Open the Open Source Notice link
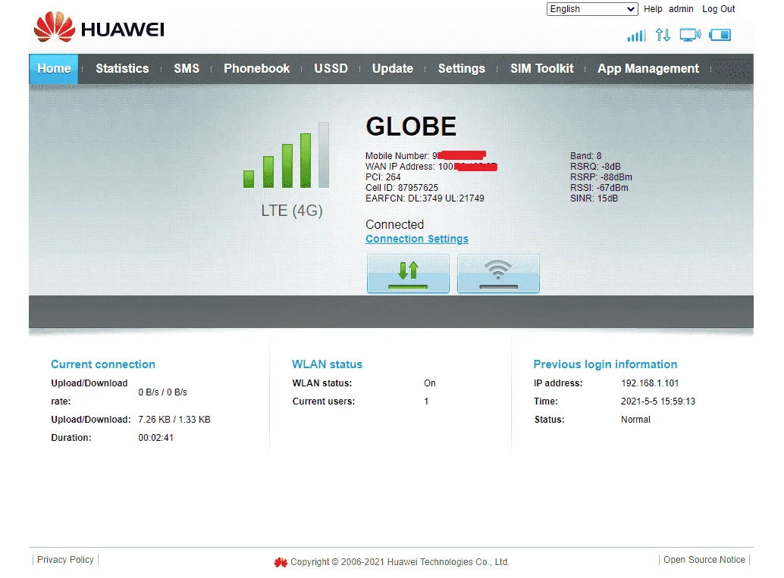The width and height of the screenshot is (784, 578). pos(704,560)
